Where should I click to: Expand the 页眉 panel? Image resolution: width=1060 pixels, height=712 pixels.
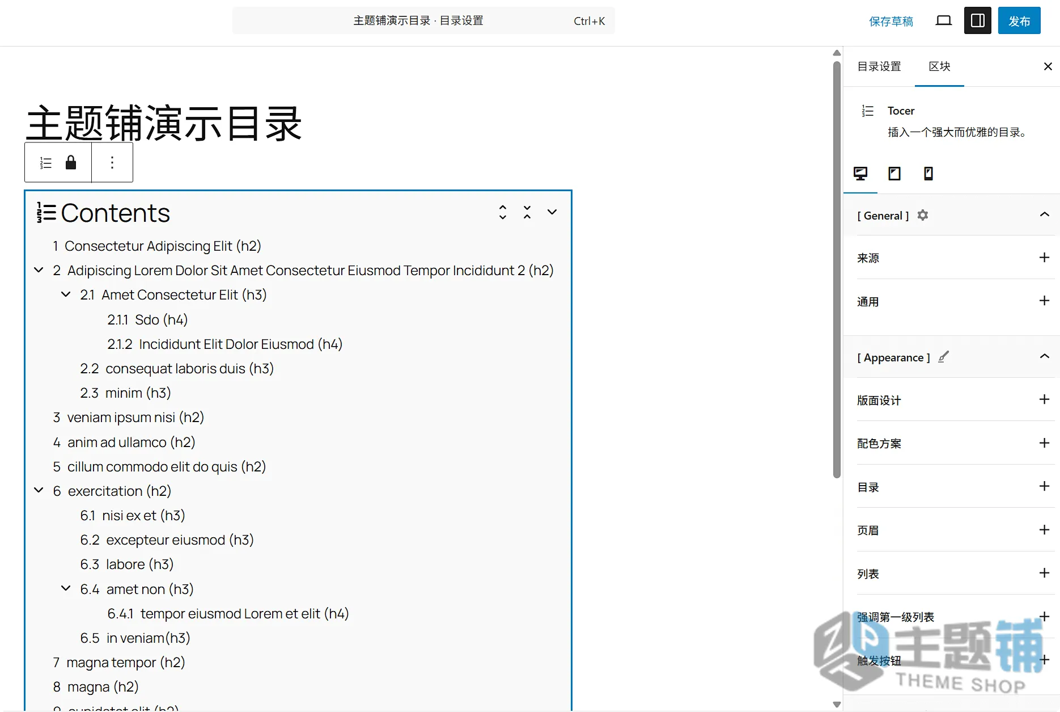point(1044,530)
